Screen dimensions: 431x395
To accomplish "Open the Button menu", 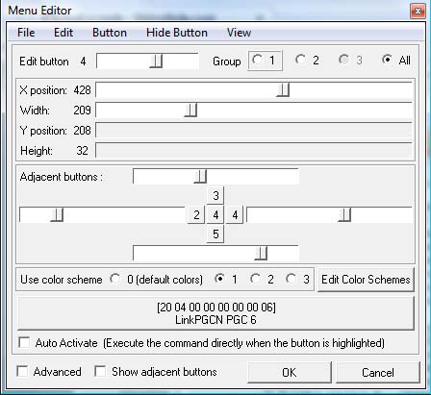I will [110, 33].
